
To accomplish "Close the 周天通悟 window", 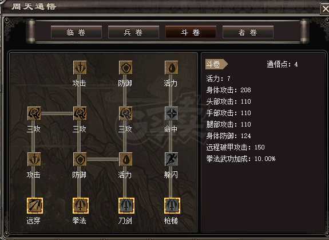I will point(325,9).
